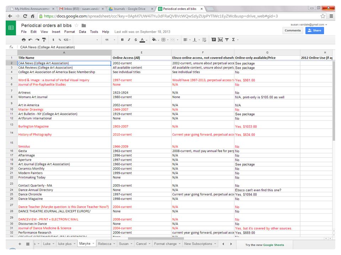Select the Paint format tool
The height and width of the screenshot is (255, 341).
(44, 40)
